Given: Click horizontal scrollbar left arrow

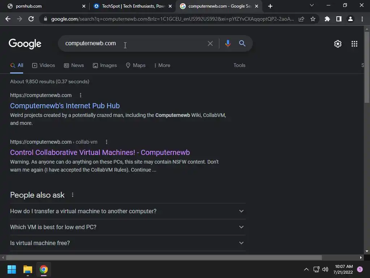Looking at the screenshot, I should pos(3,257).
